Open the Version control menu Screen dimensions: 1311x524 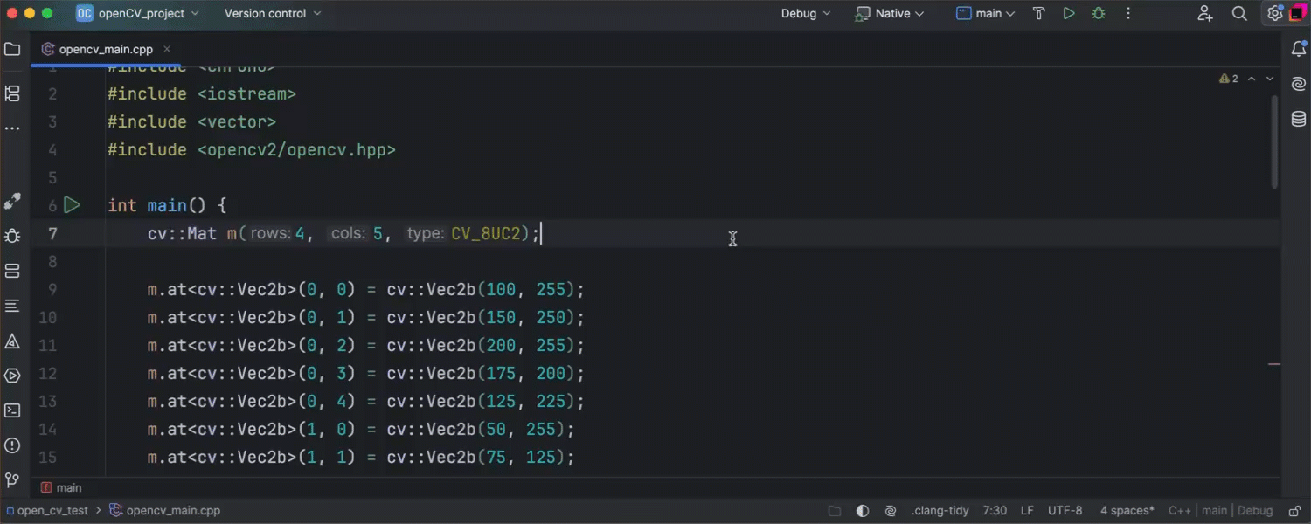point(273,14)
